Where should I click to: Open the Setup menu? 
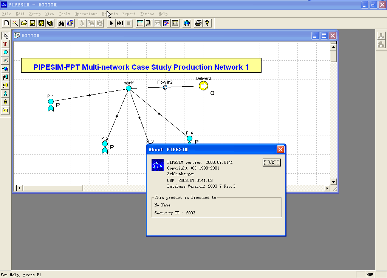(35, 14)
